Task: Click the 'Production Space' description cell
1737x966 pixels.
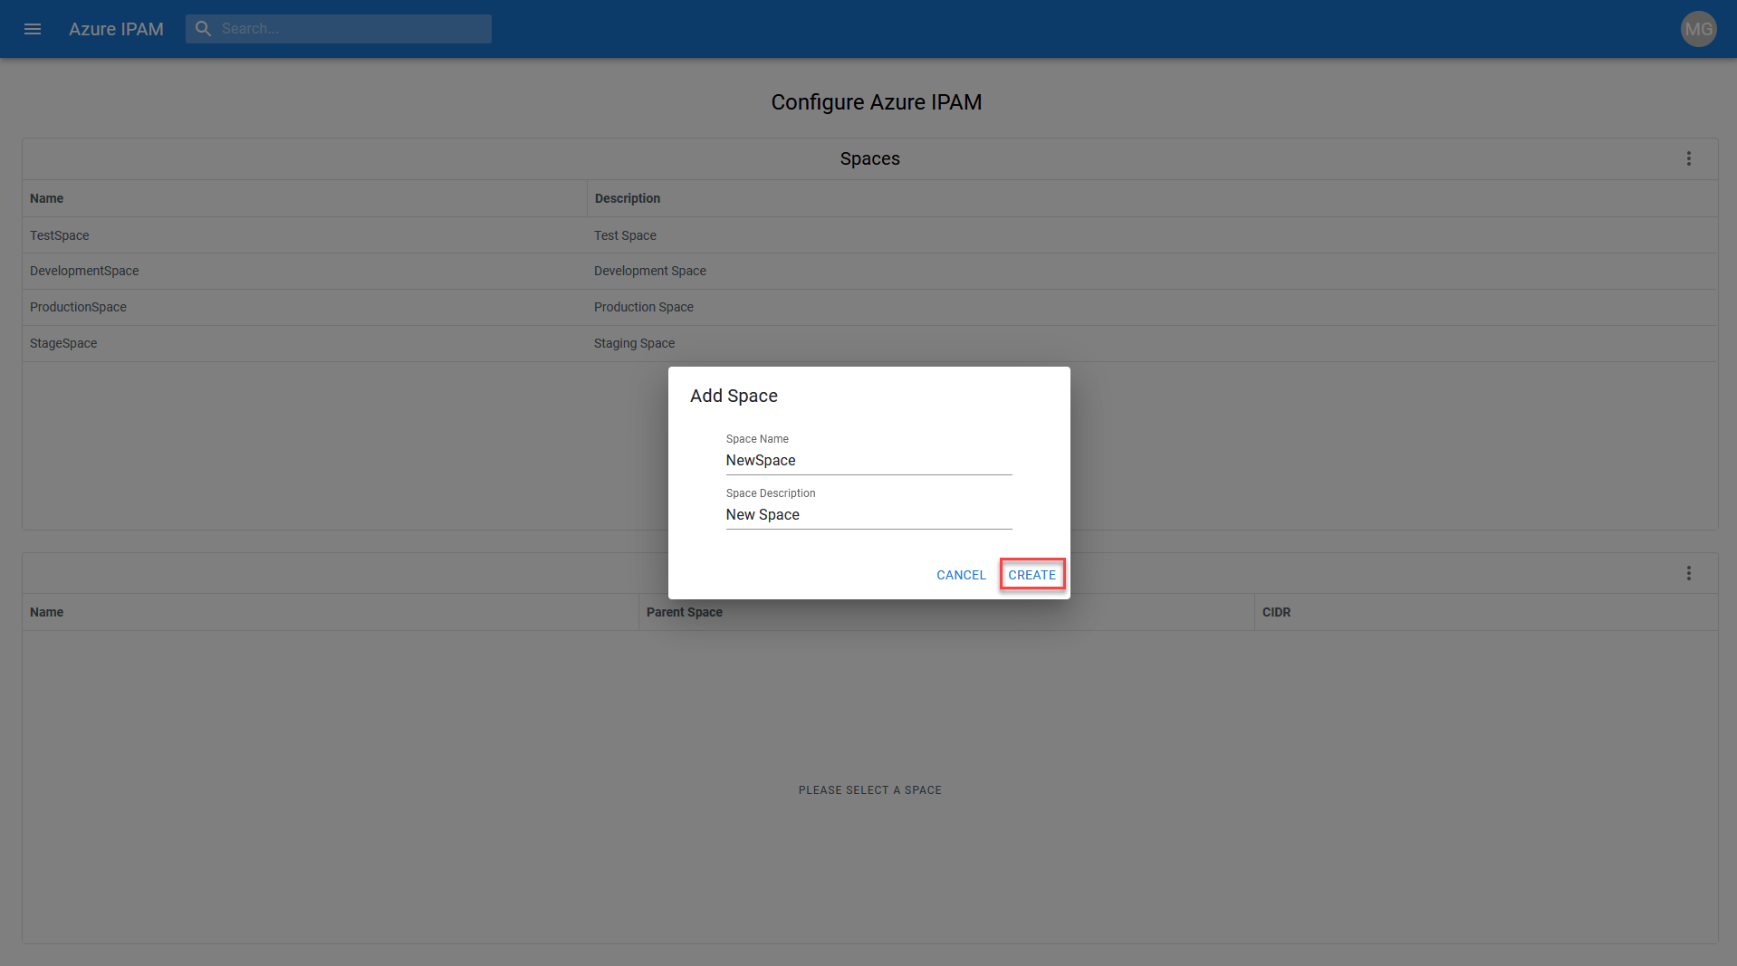Action: pos(644,307)
